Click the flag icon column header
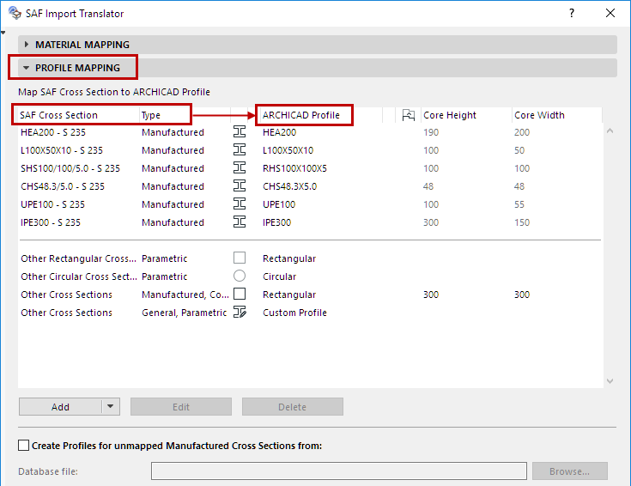 (x=409, y=115)
